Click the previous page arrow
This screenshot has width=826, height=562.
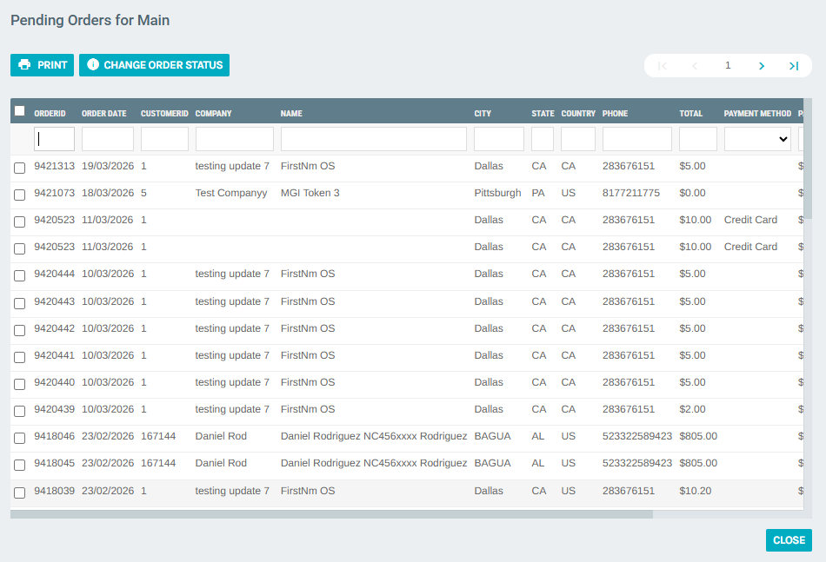pyautogui.click(x=695, y=65)
